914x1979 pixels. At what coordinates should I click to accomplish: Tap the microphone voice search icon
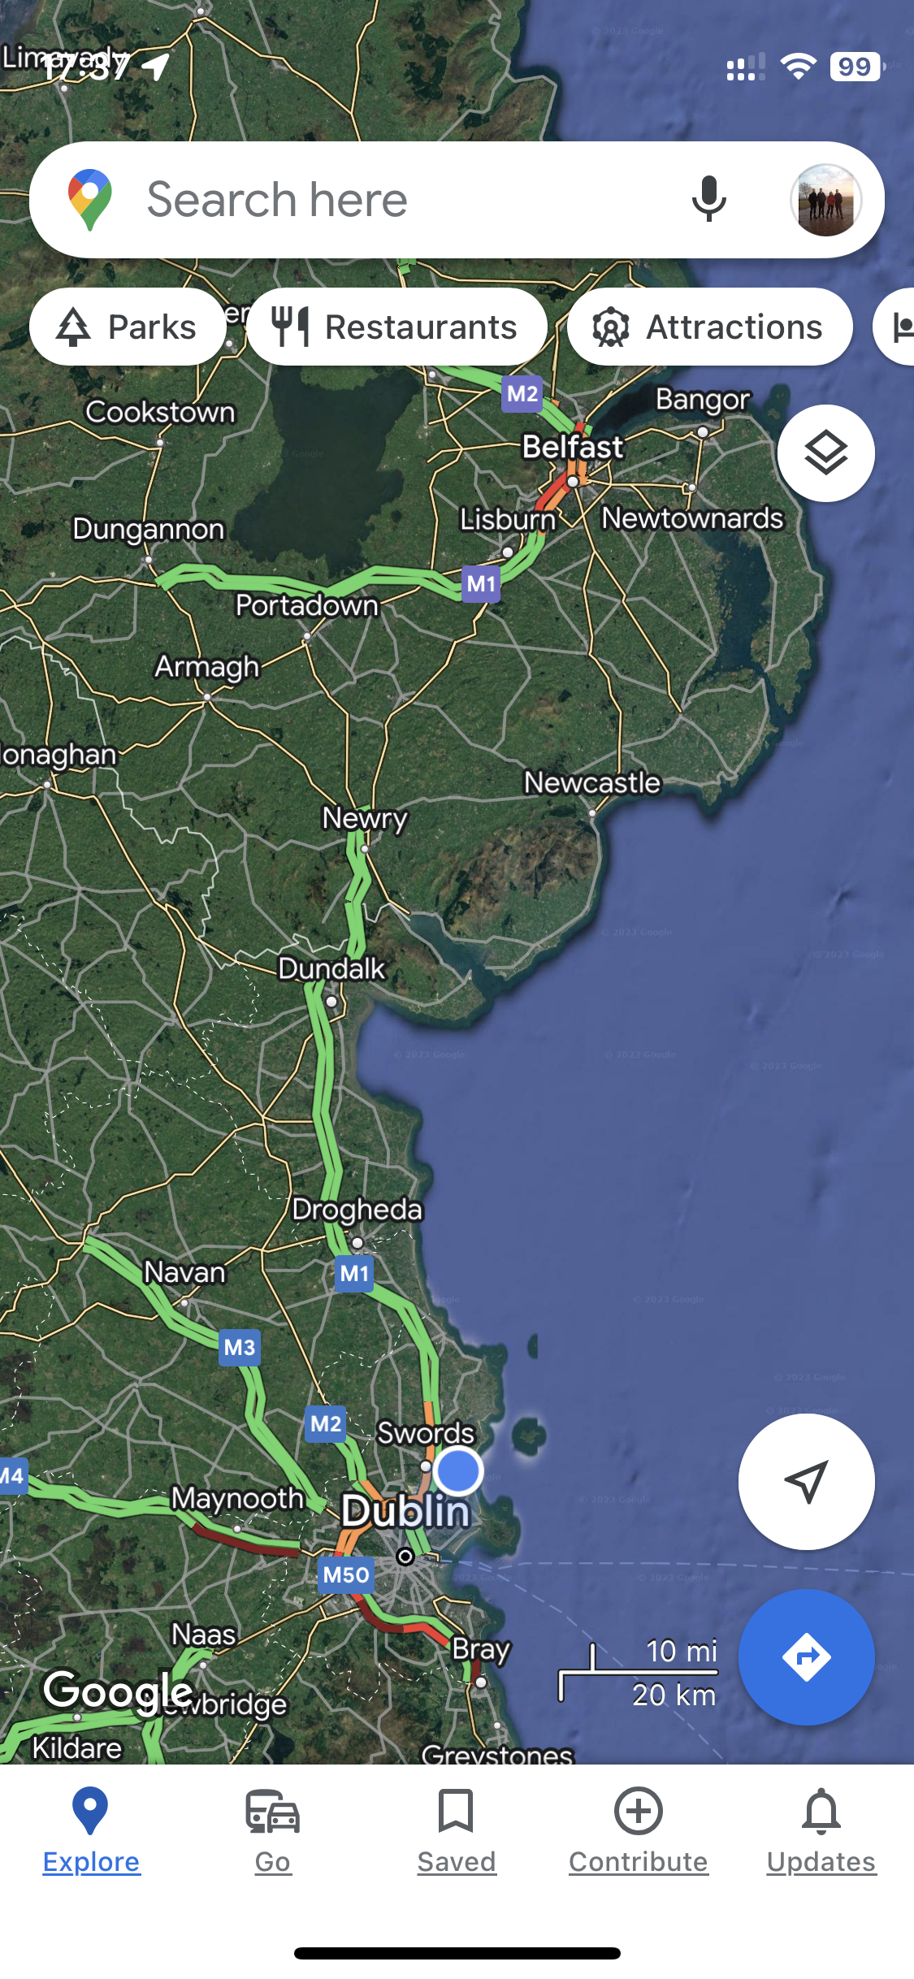(x=708, y=200)
